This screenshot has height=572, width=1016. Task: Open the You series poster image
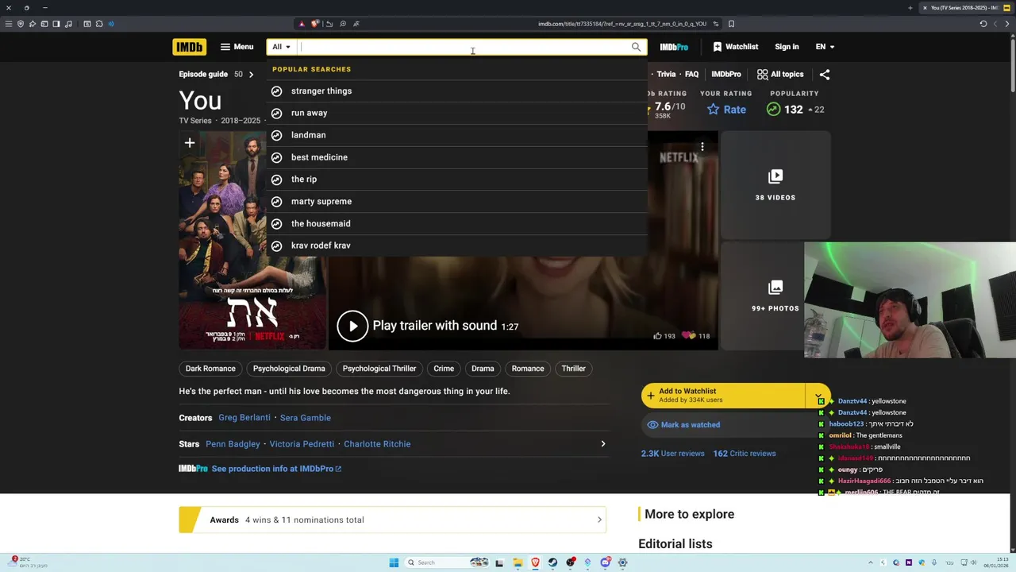[x=252, y=241]
